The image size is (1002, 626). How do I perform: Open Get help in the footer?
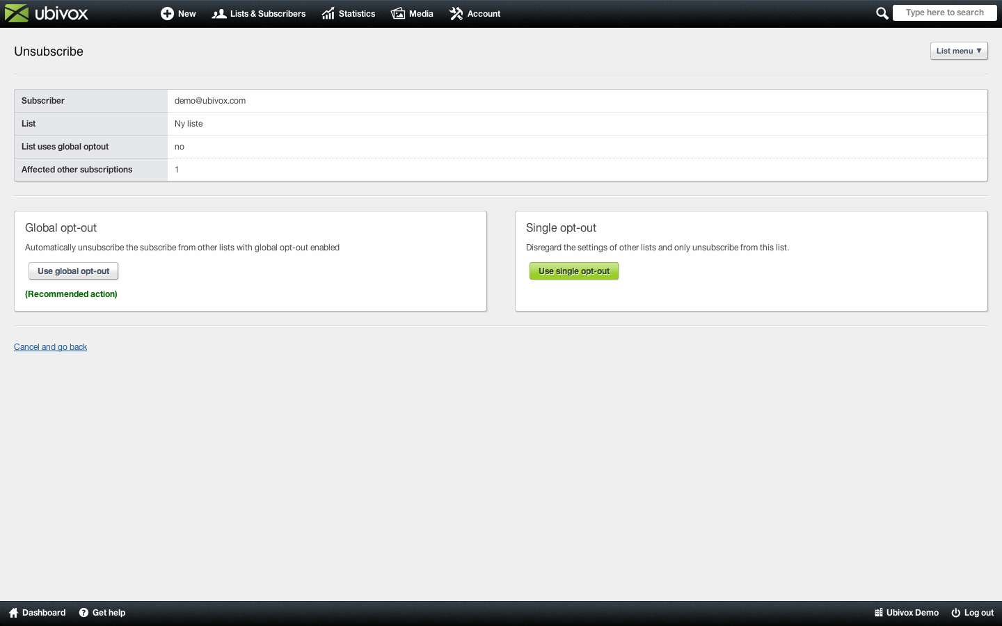click(x=102, y=613)
